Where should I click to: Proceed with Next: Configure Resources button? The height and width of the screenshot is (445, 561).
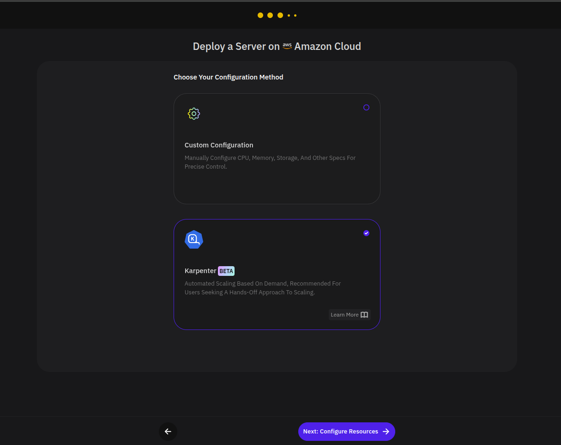tap(347, 432)
